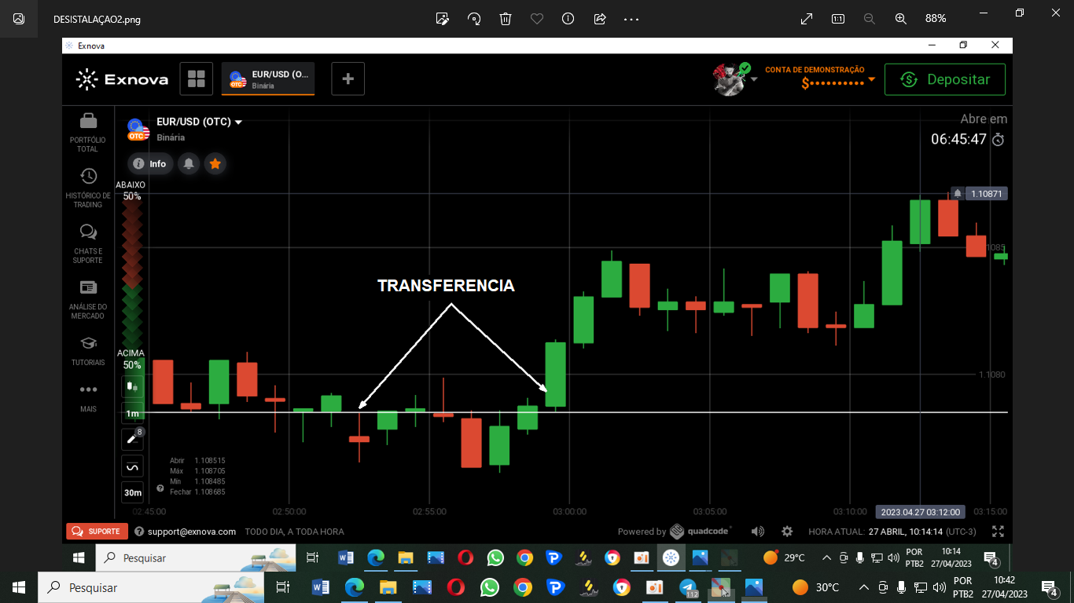Open the Conta de Demonstração balance dropdown
1074x603 pixels.
tap(871, 80)
